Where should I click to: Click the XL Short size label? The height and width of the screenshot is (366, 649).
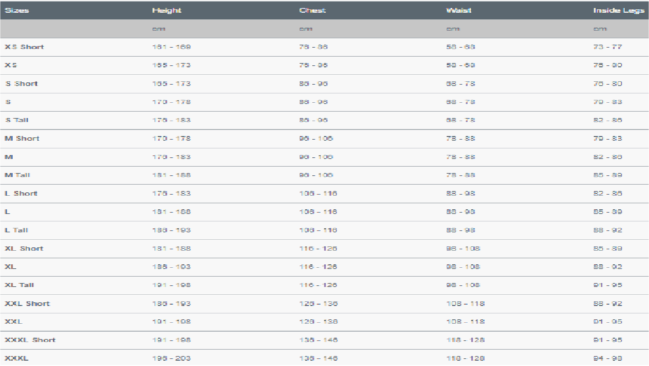tap(24, 248)
